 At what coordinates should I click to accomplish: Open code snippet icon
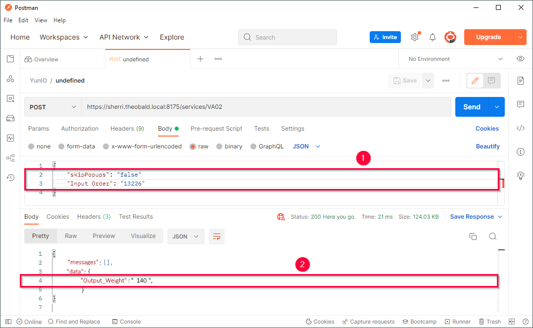(x=521, y=128)
